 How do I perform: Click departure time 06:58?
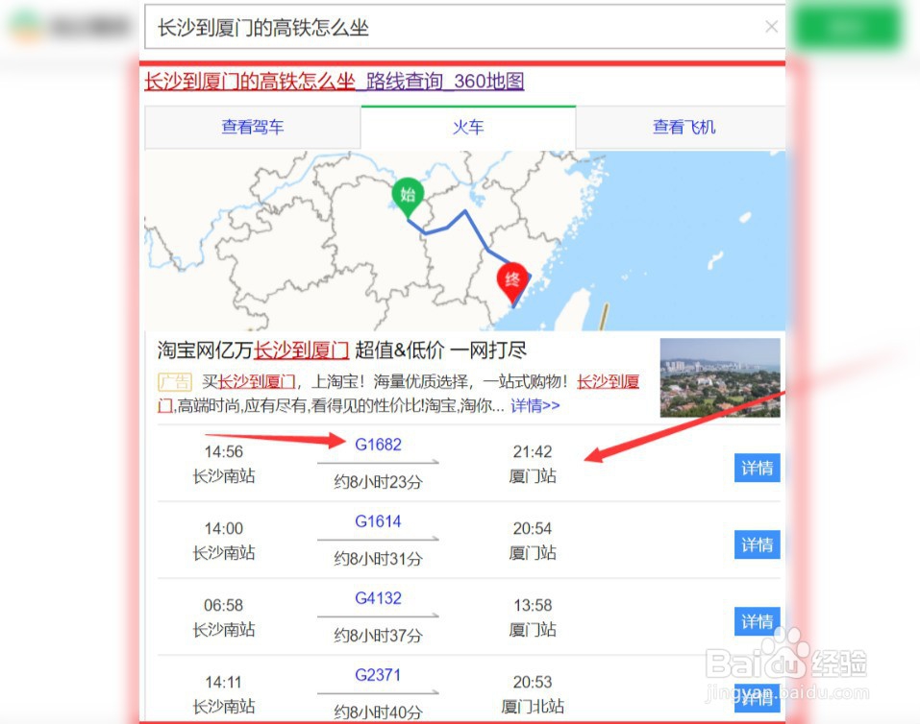click(x=224, y=606)
